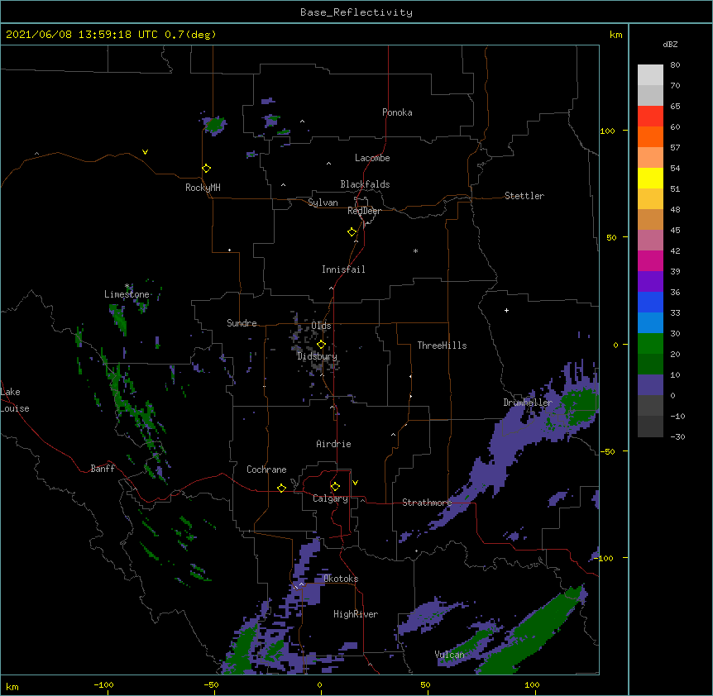Click the -30 value in dBZ legend

pyautogui.click(x=677, y=436)
